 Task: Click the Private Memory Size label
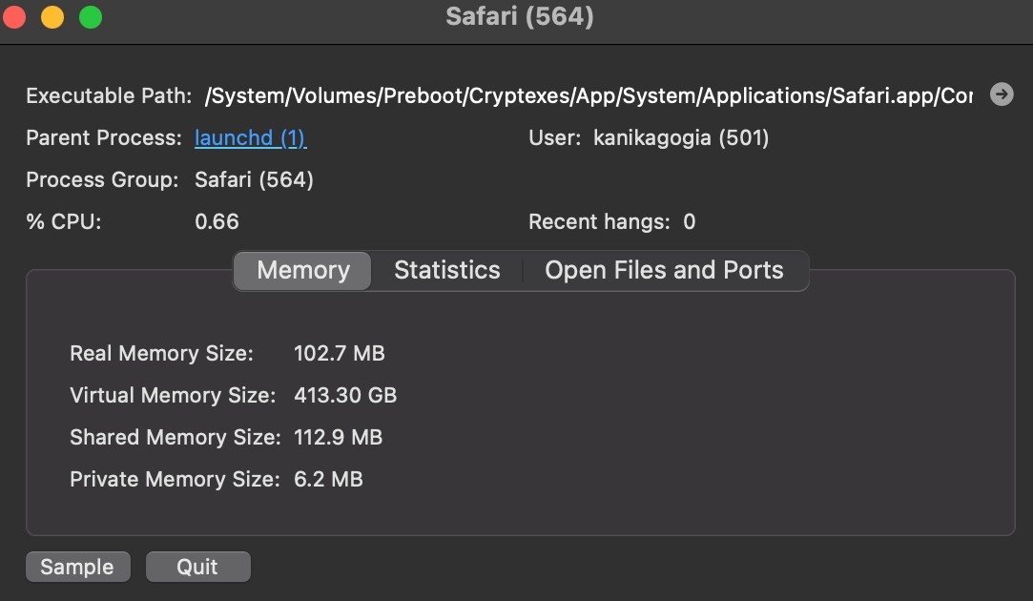175,479
